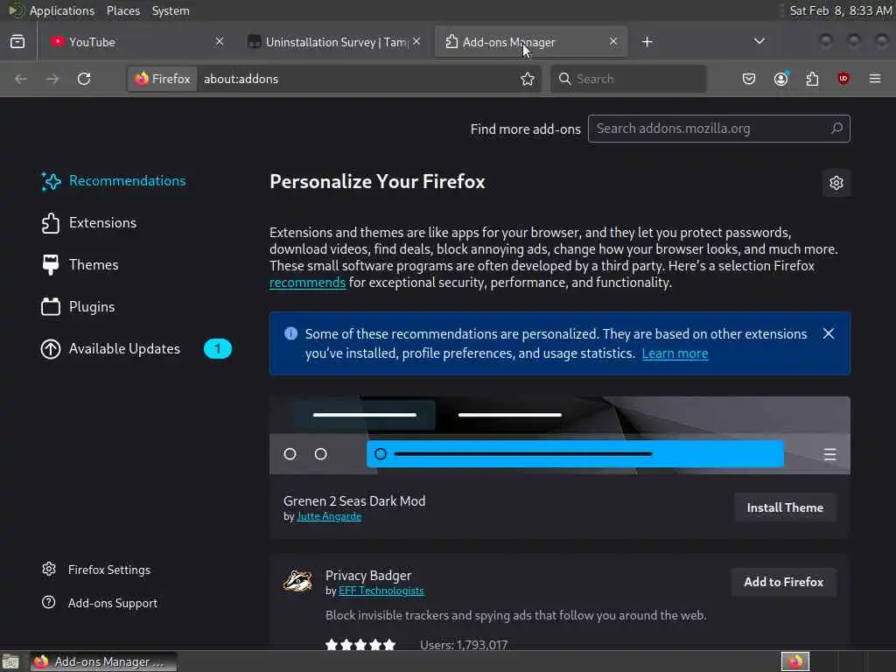Click the clock showing Sat Feb 8
The width and height of the screenshot is (896, 672).
[840, 10]
